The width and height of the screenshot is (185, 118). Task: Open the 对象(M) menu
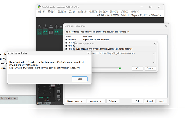(x=82, y=12)
